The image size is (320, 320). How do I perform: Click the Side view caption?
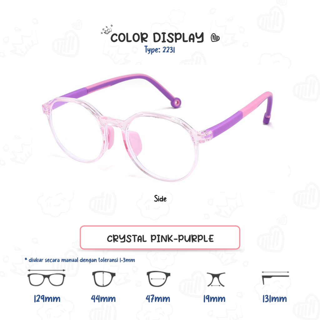[x=160, y=198]
